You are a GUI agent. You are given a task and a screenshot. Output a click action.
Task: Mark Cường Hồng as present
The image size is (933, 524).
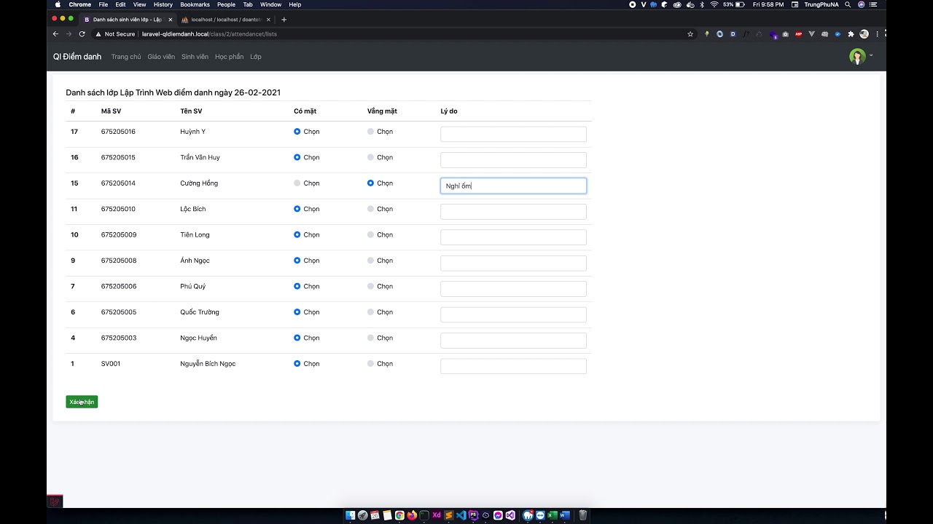pyautogui.click(x=297, y=183)
